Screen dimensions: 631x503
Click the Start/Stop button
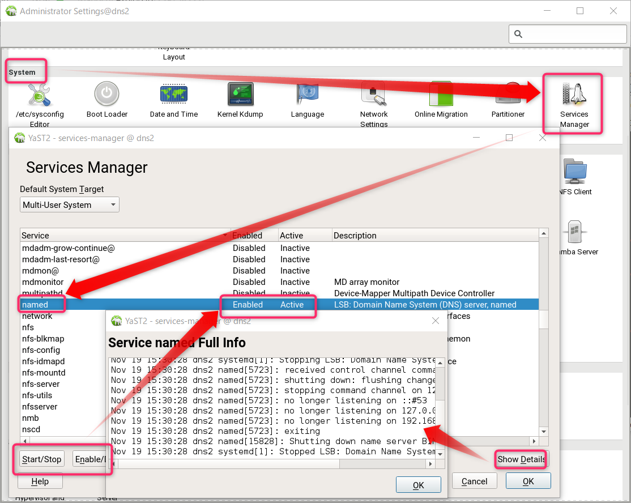click(x=42, y=459)
